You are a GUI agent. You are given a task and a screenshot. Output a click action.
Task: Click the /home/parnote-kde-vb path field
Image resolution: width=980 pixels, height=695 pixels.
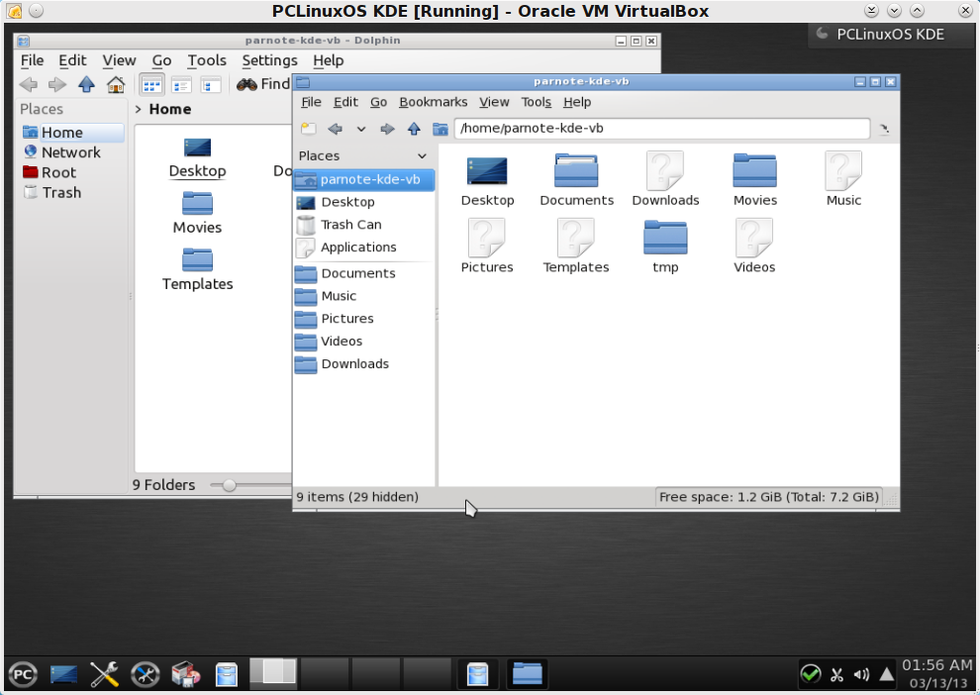(662, 129)
